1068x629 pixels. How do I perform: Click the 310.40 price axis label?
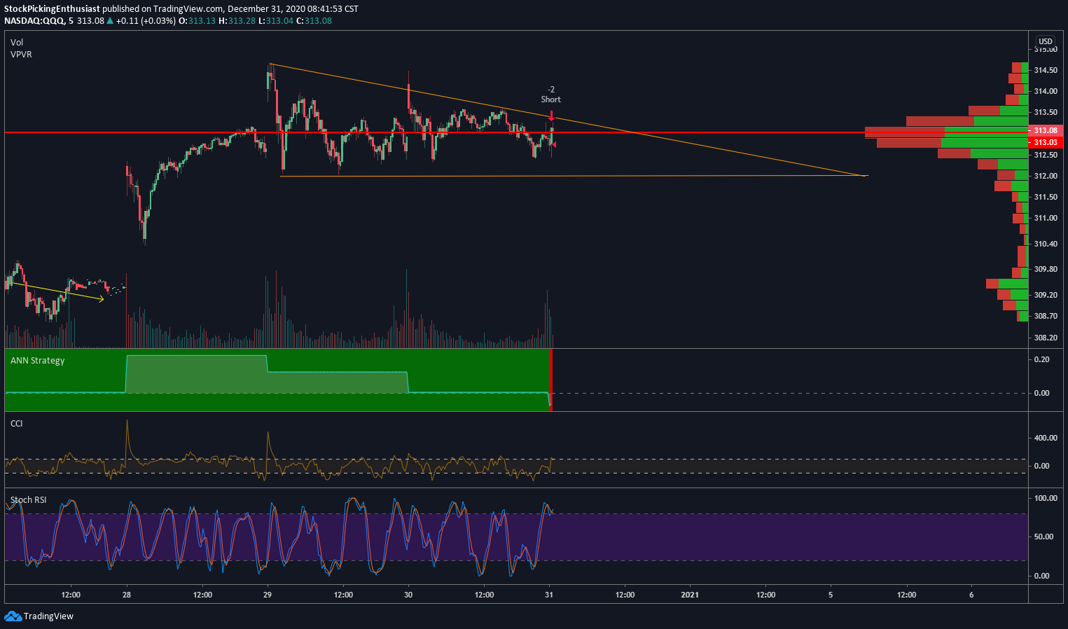point(1046,244)
